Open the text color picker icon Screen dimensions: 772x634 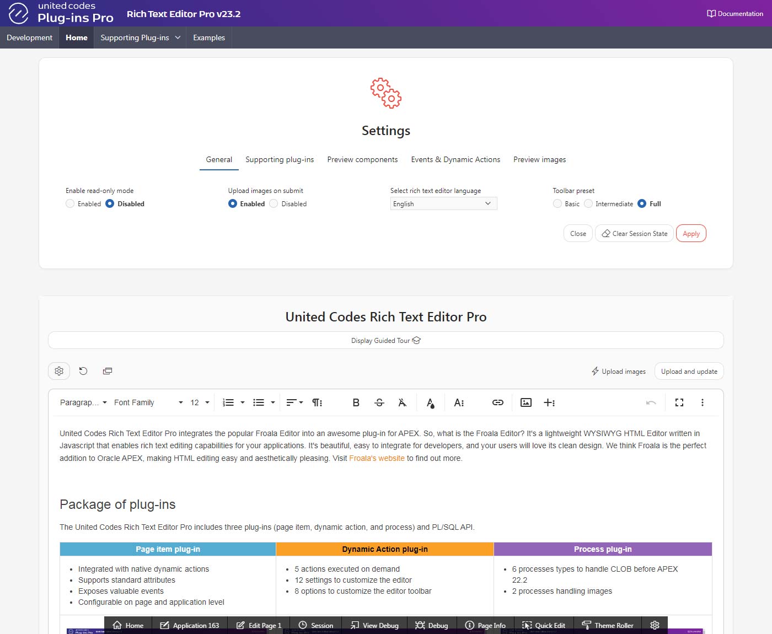tap(431, 403)
